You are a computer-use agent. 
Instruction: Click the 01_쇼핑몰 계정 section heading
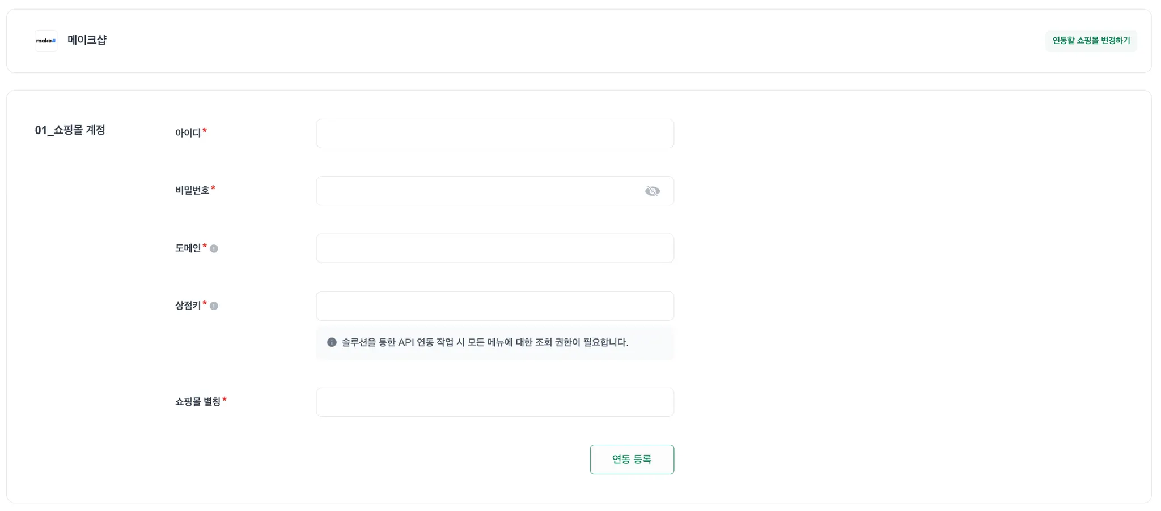pyautogui.click(x=70, y=130)
